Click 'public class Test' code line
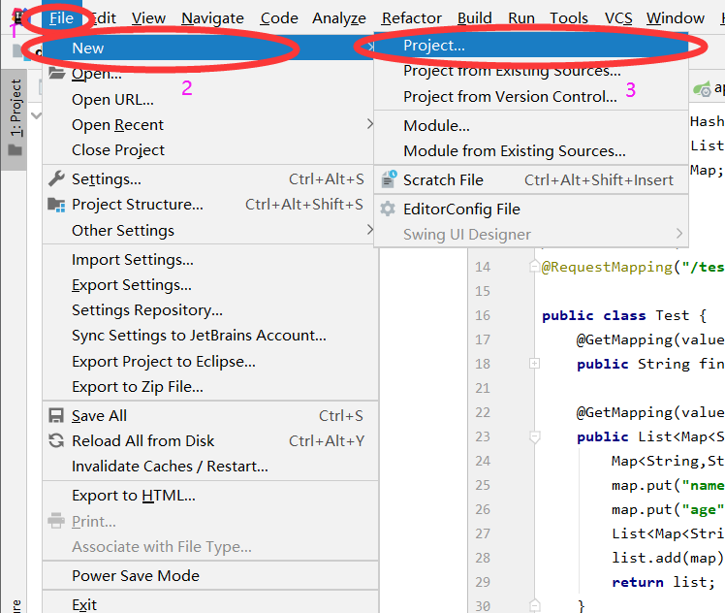This screenshot has width=725, height=613. [x=624, y=315]
